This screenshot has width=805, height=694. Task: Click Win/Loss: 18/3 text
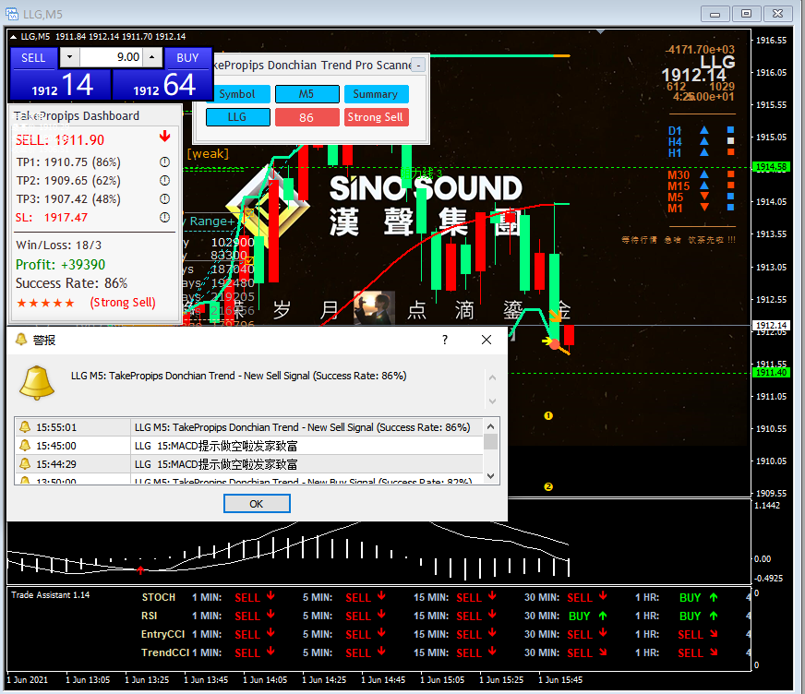tap(58, 245)
